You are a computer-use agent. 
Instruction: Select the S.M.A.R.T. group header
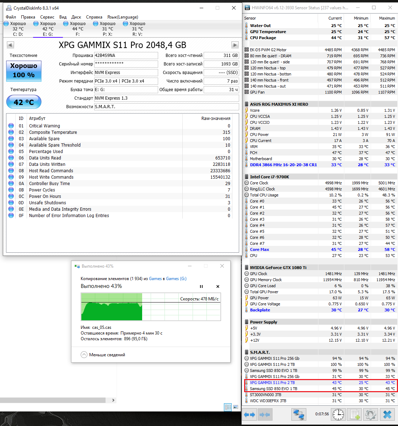click(x=320, y=352)
